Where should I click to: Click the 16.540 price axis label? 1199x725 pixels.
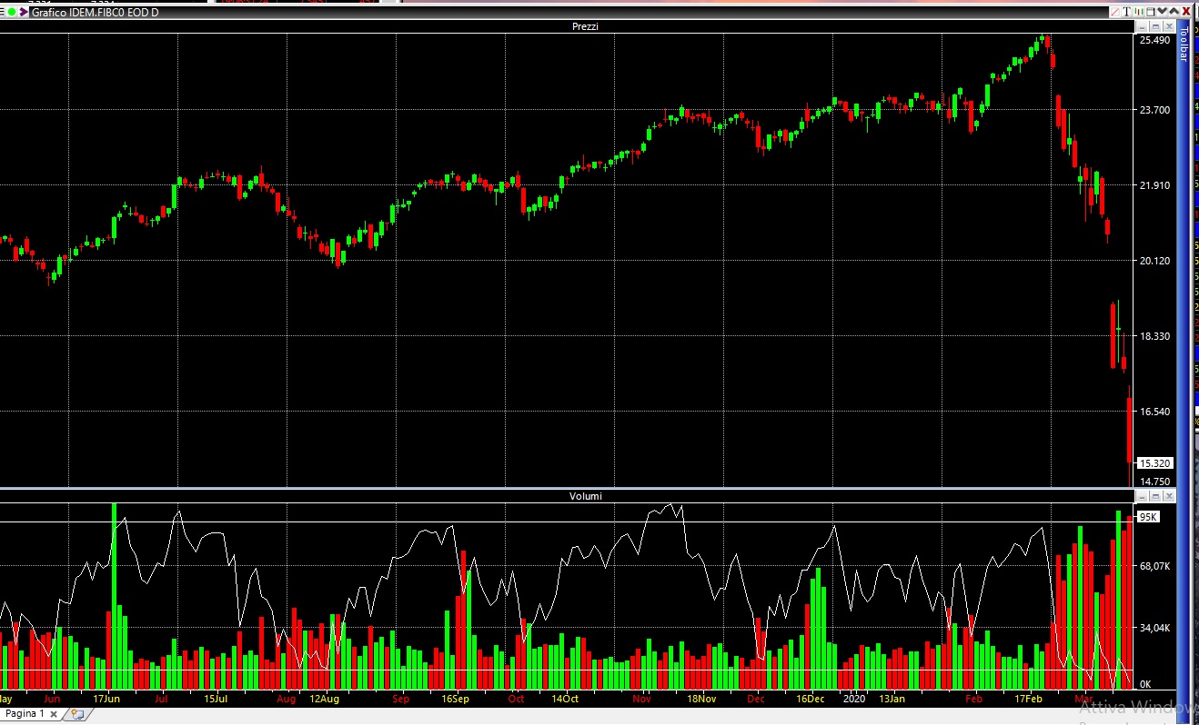point(1154,412)
